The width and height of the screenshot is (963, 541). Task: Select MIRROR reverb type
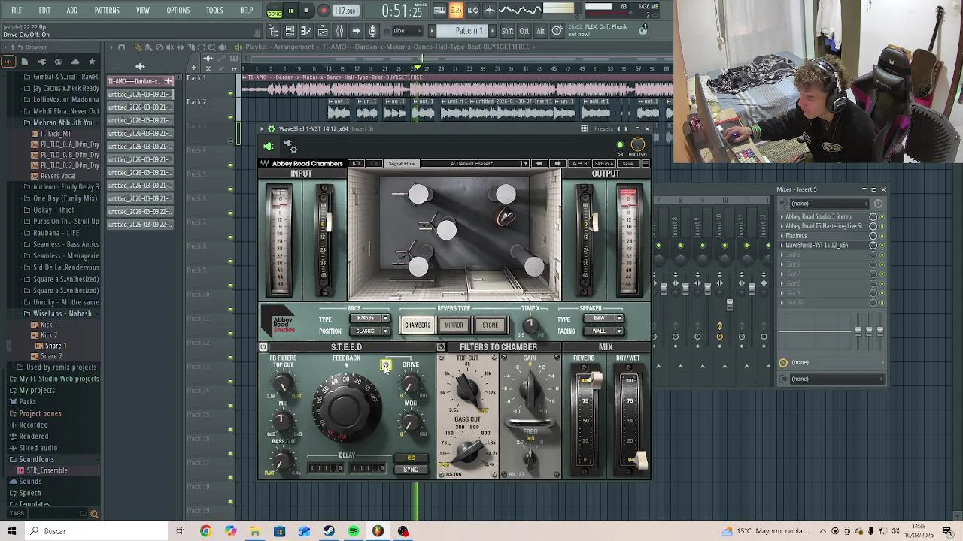(454, 325)
